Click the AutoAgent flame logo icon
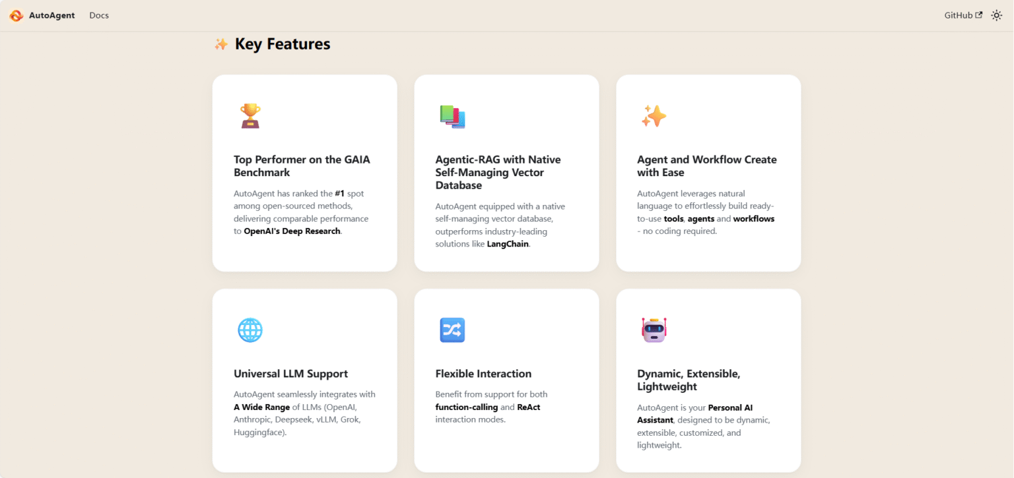Screen dimensions: 1014x478 16,15
